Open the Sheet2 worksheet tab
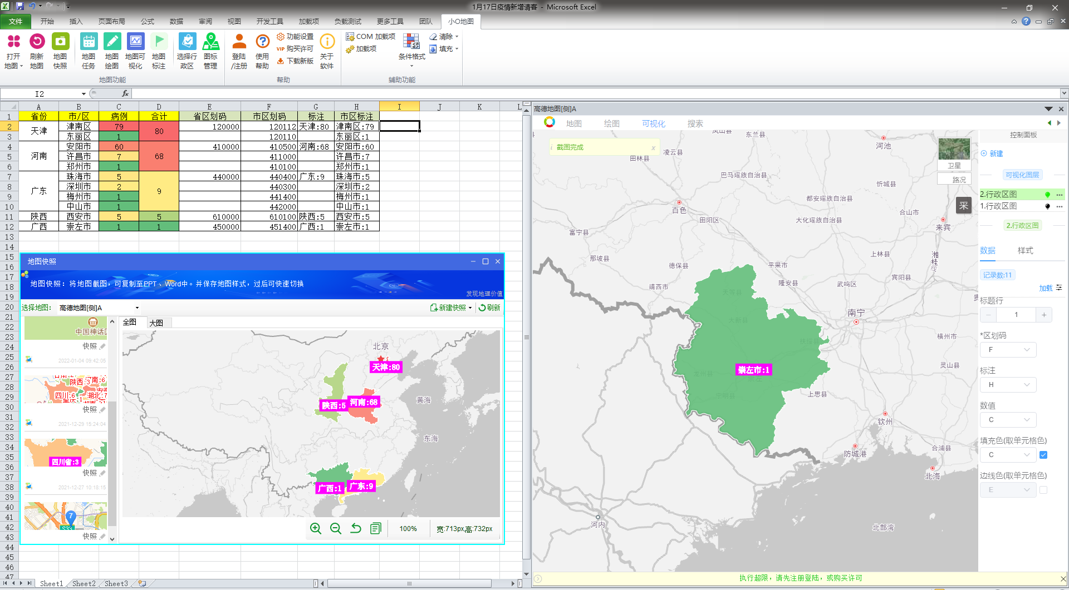 pyautogui.click(x=84, y=583)
